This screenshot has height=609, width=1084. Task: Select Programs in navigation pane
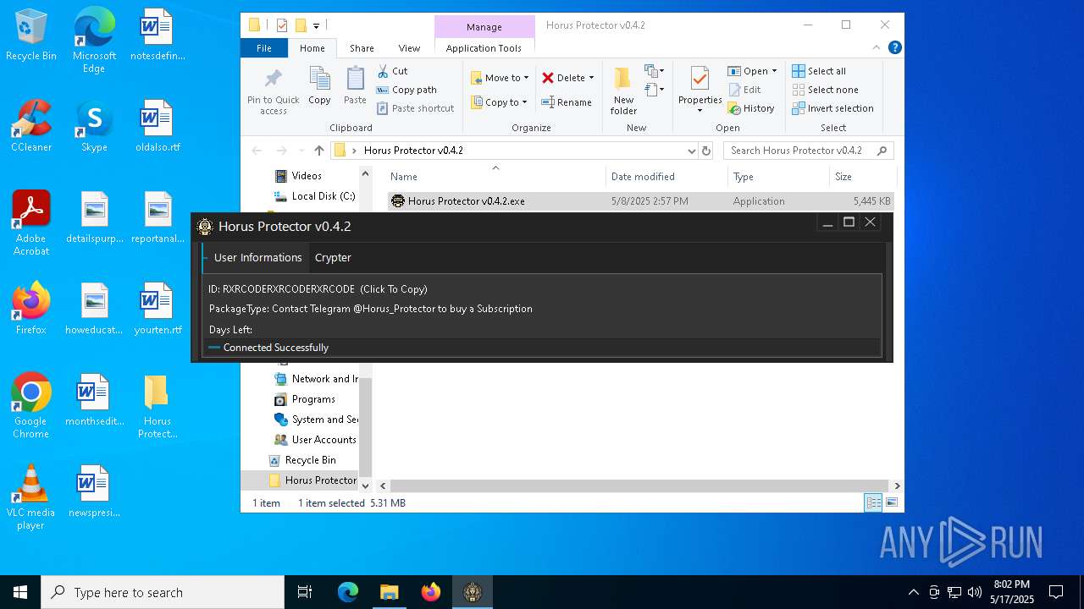304,399
